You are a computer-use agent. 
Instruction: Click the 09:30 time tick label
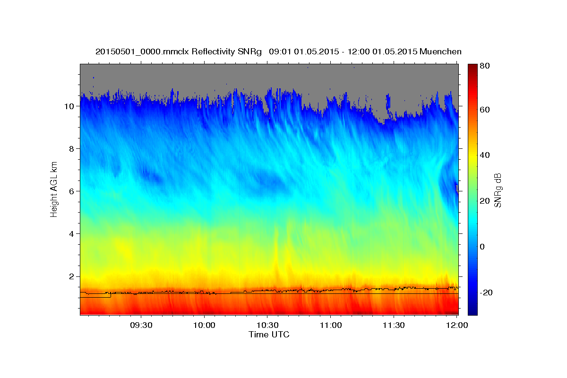tap(141, 326)
